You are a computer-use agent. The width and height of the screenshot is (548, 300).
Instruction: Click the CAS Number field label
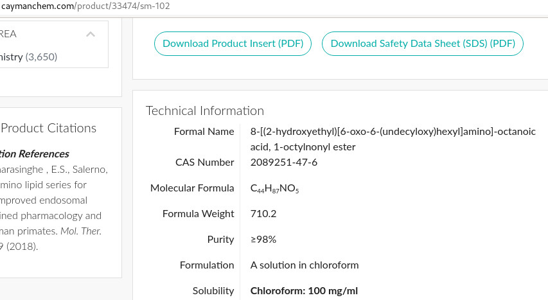click(x=204, y=162)
